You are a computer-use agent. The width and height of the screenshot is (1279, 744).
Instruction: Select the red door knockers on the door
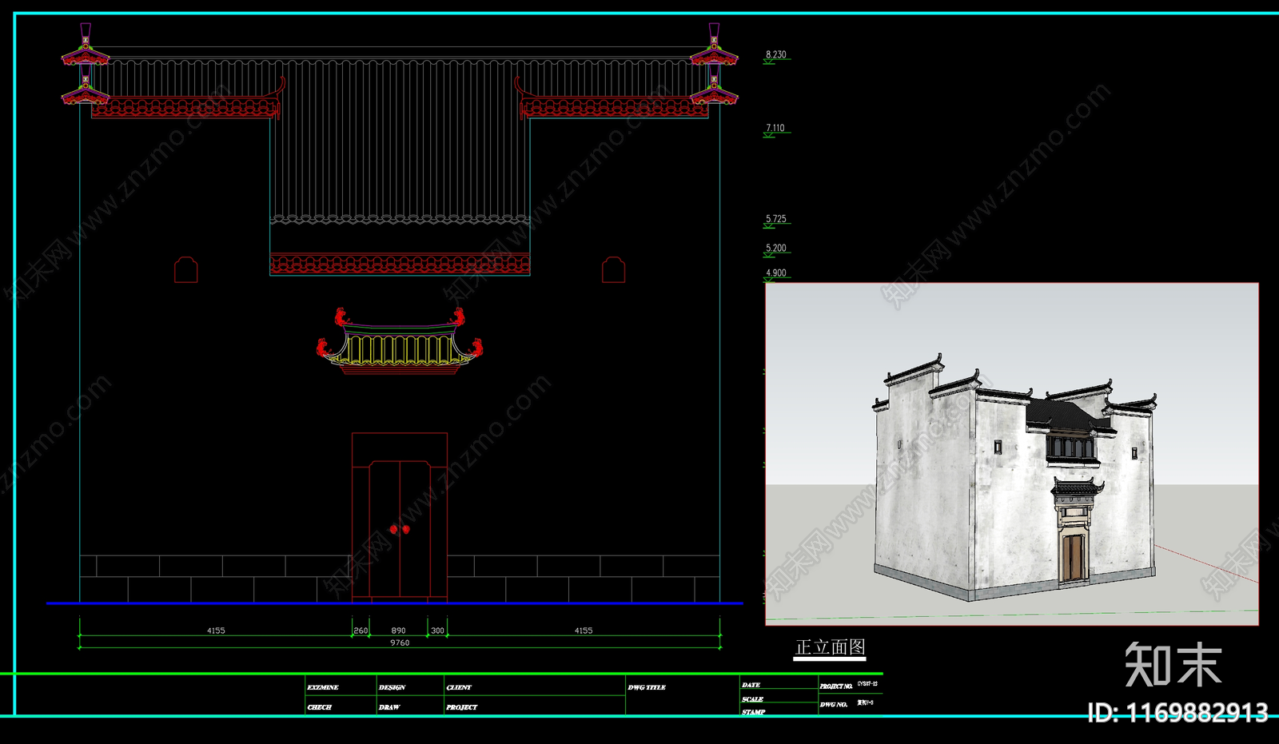tap(400, 529)
